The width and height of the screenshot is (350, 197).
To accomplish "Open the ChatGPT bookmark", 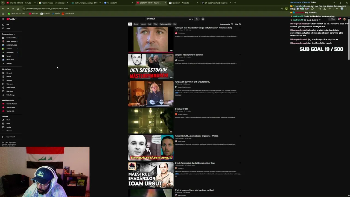I will pyautogui.click(x=45, y=14).
